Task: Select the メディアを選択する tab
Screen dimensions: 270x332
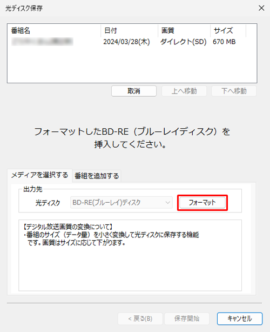Action: 40,175
